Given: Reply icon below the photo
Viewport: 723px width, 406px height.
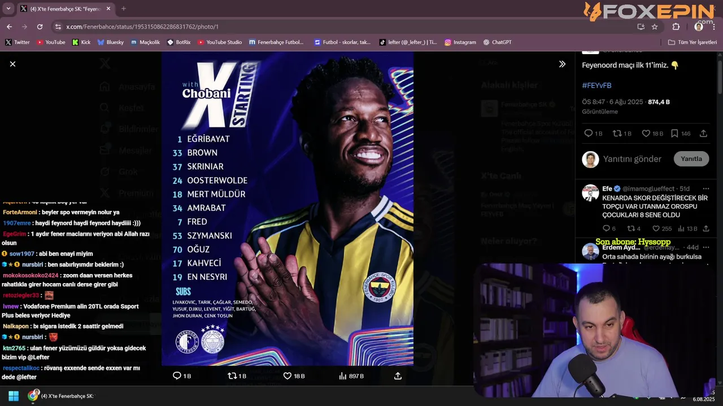Looking at the screenshot, I should (x=177, y=376).
